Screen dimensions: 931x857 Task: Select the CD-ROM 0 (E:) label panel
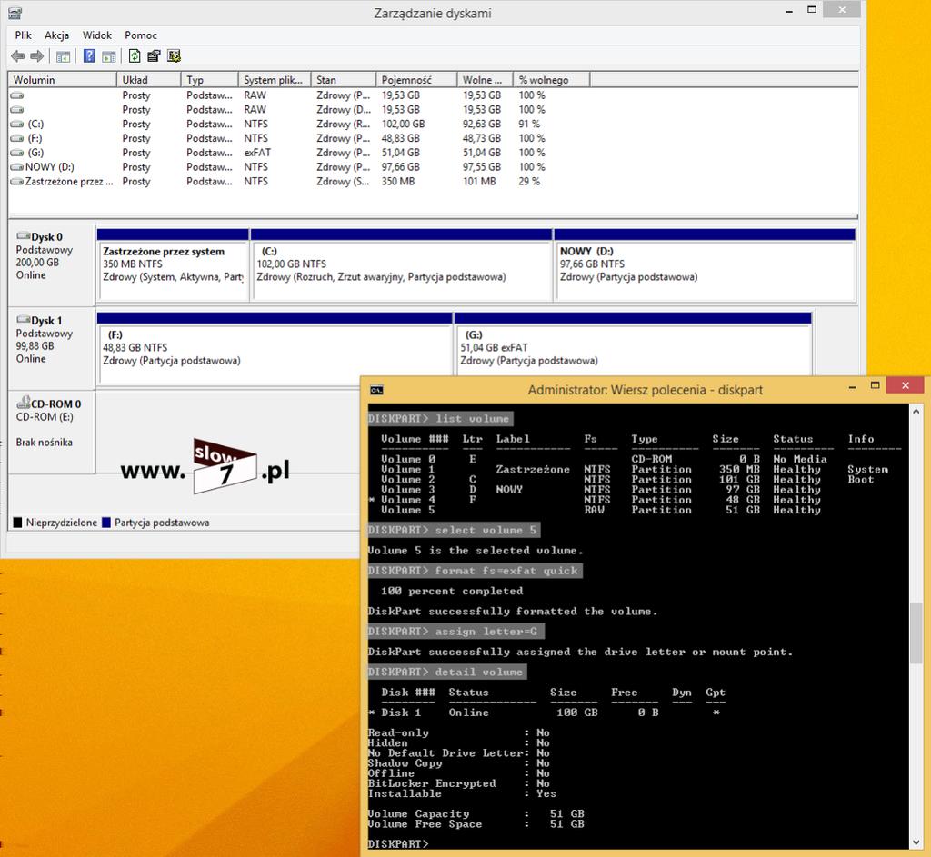(51, 432)
